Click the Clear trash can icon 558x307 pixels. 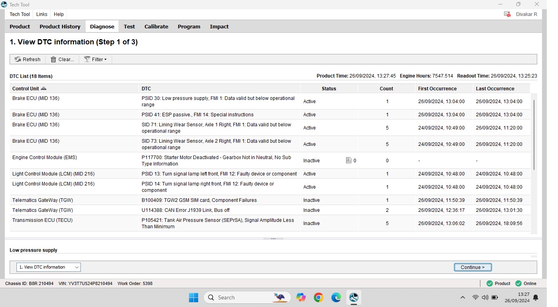53,60
